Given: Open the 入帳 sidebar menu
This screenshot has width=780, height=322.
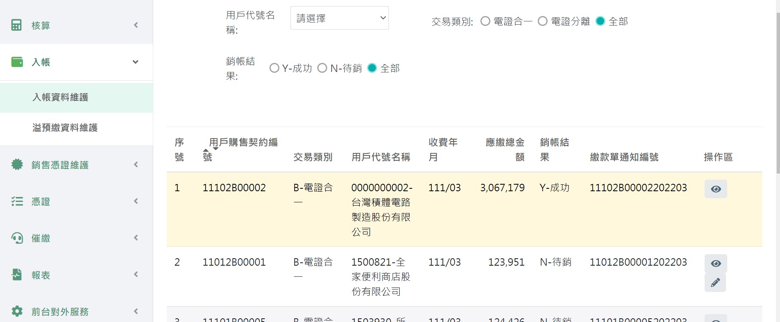Looking at the screenshot, I should click(x=76, y=62).
